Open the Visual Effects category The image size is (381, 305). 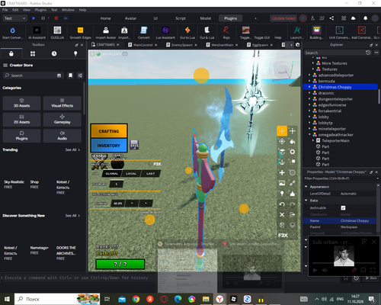click(62, 103)
